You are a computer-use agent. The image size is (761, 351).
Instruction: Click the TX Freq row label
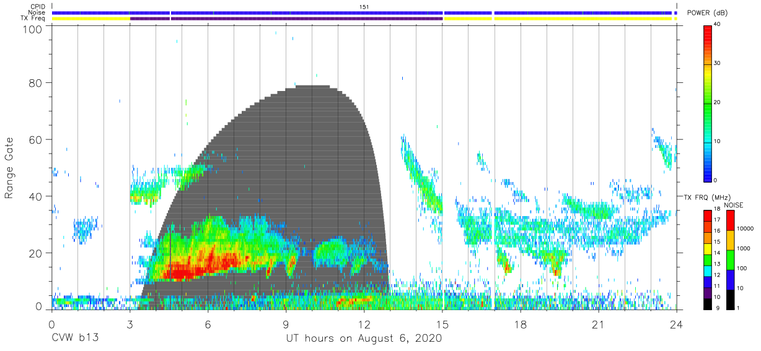34,19
